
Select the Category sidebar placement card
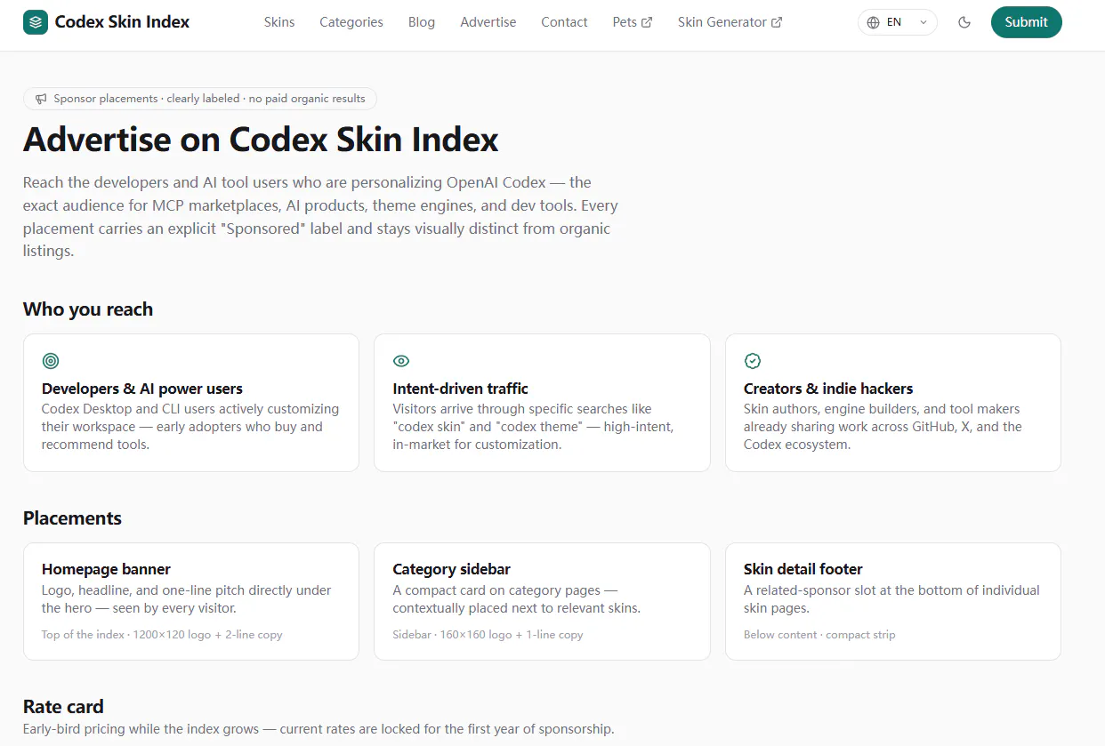pyautogui.click(x=542, y=601)
